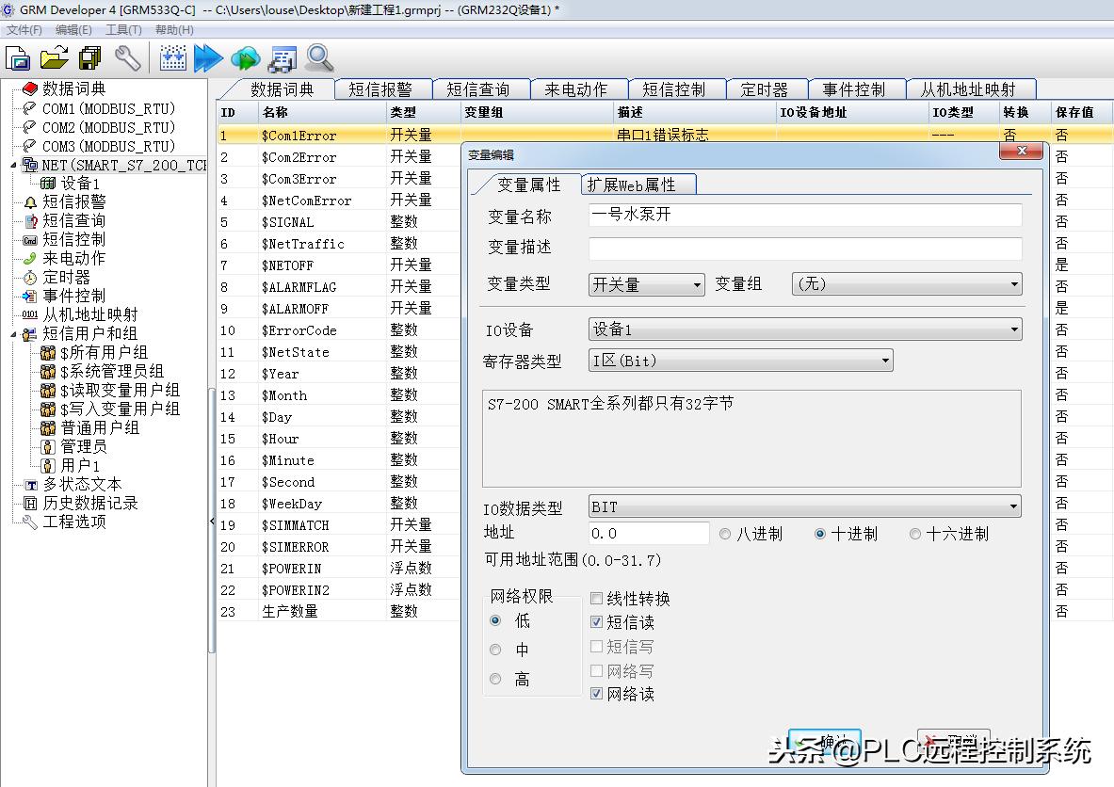Click the blue double-arrow download icon
The width and height of the screenshot is (1114, 787).
(207, 57)
